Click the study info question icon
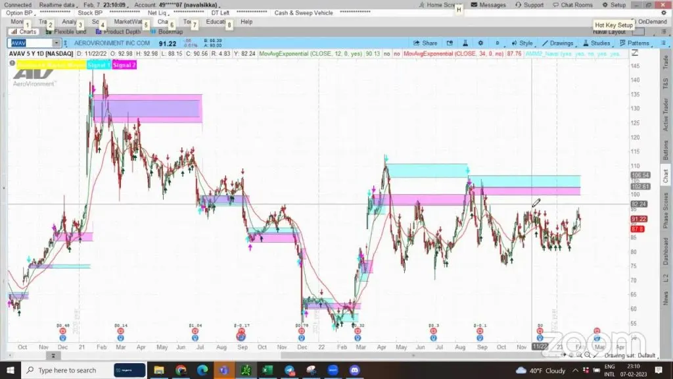673x379 pixels. 12,63
